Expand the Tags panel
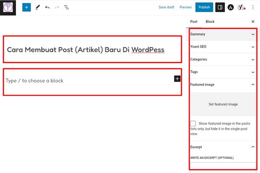This screenshot has width=260, height=173. [x=222, y=72]
